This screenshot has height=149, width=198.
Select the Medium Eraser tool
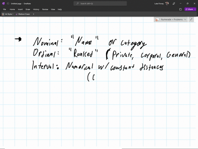tap(23, 14)
